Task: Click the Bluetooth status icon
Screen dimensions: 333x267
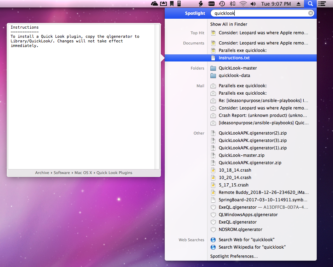Action: (x=232, y=4)
